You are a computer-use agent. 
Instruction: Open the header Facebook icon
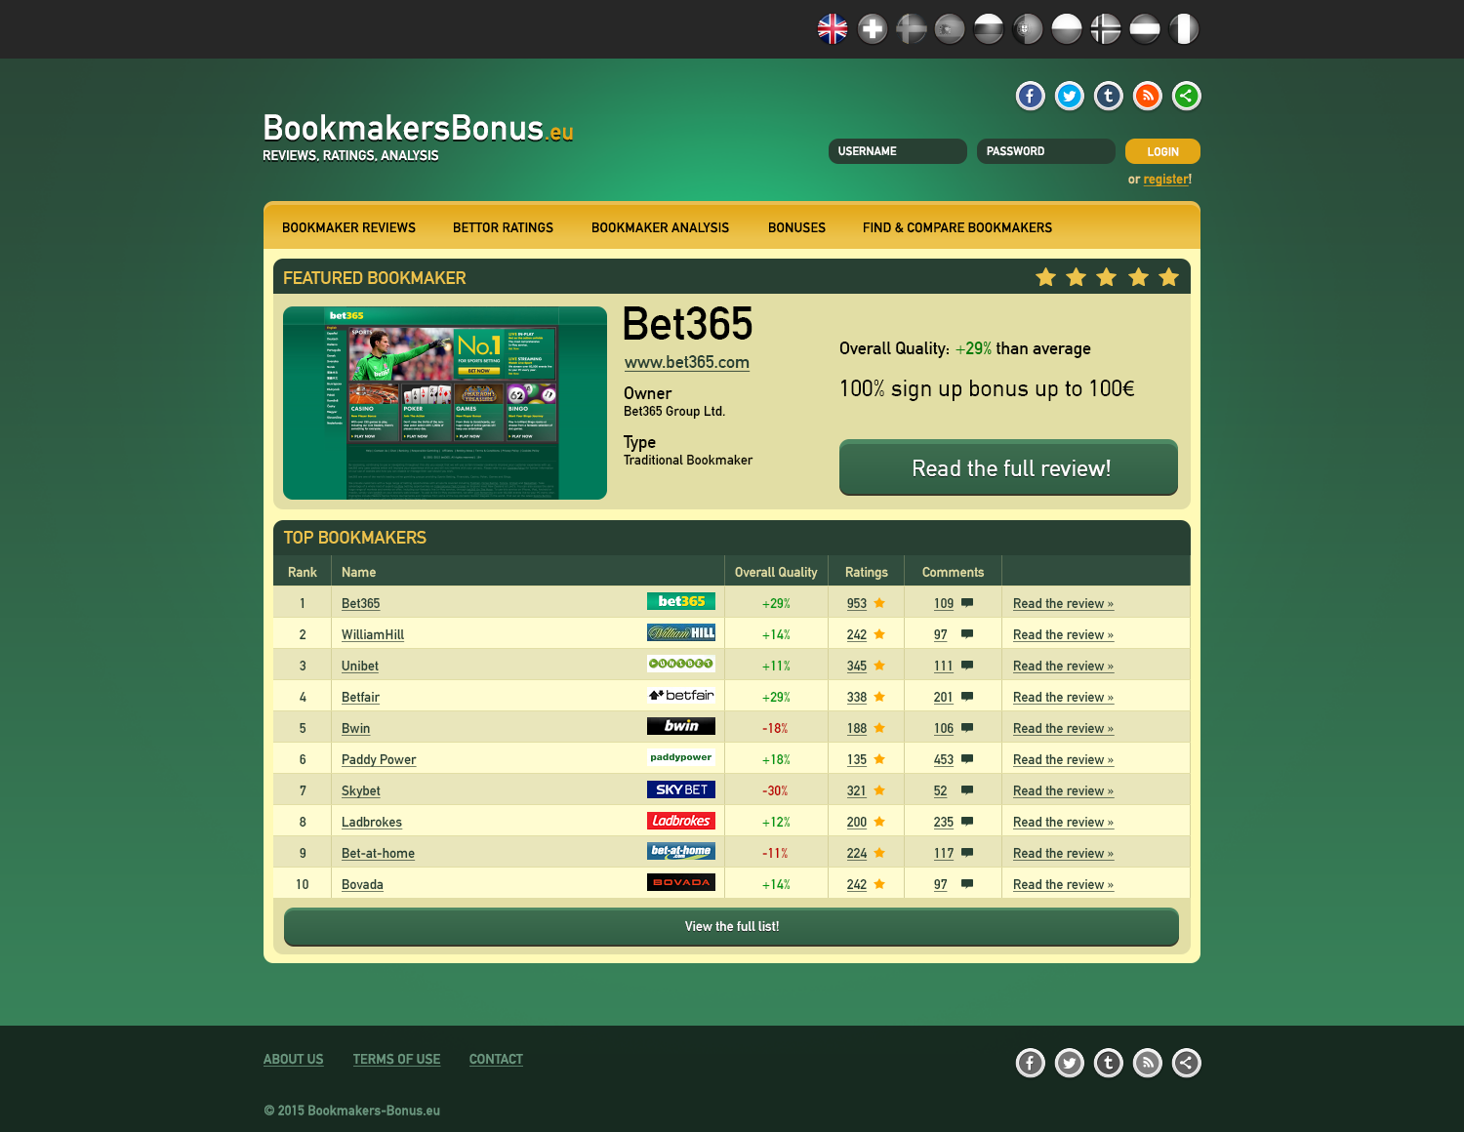1030,96
